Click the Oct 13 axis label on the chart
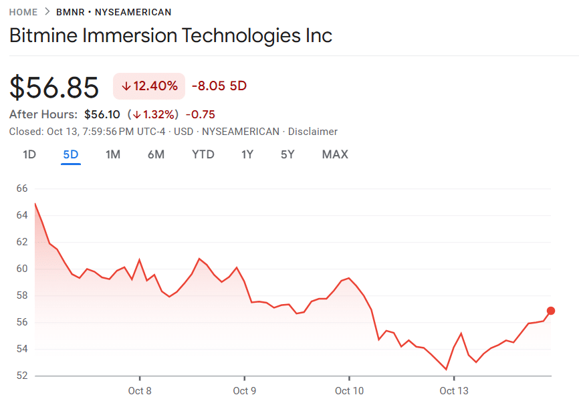This screenshot has height=405, width=579. click(x=454, y=391)
